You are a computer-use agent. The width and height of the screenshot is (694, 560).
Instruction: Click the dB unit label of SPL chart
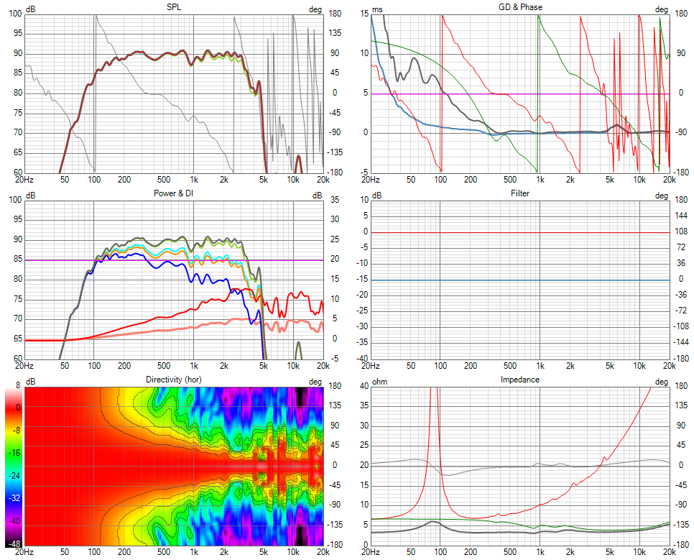[x=31, y=9]
